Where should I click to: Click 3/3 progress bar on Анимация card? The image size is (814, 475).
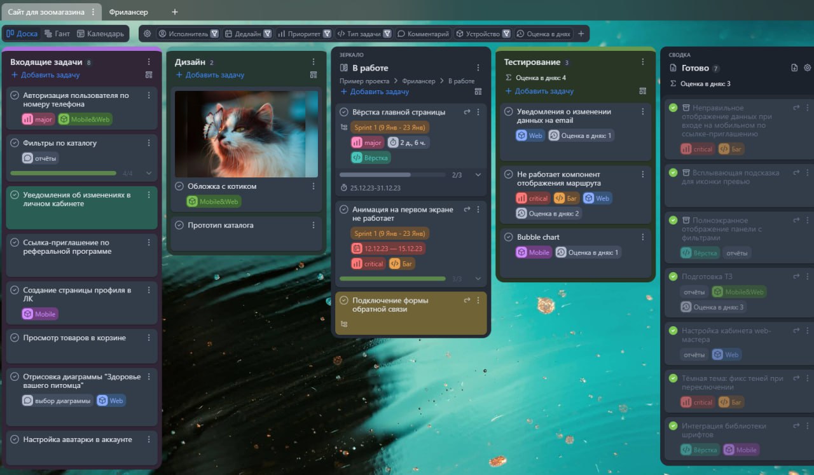pyautogui.click(x=393, y=279)
